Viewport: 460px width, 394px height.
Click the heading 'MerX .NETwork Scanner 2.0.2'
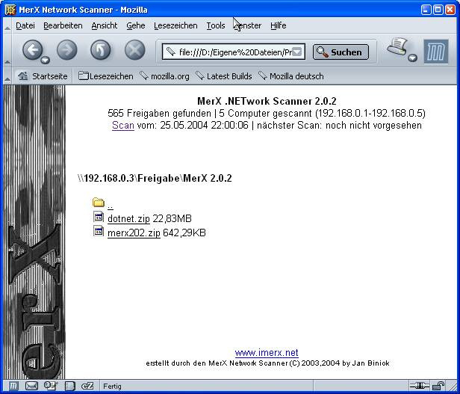[x=267, y=101]
